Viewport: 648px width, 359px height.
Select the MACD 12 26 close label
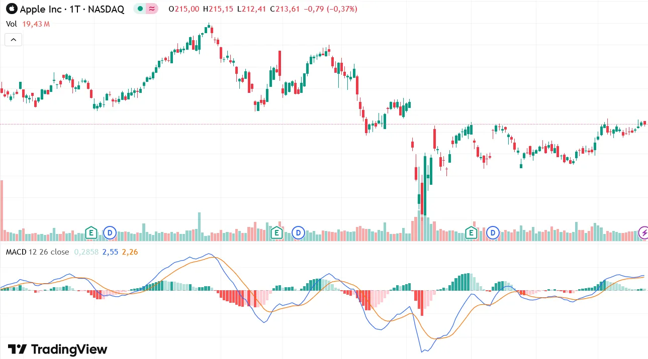coord(37,252)
